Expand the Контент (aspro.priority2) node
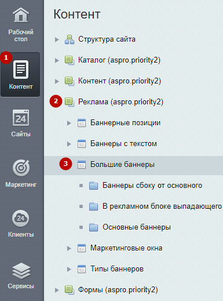The height and width of the screenshot is (301, 223). coord(57,81)
